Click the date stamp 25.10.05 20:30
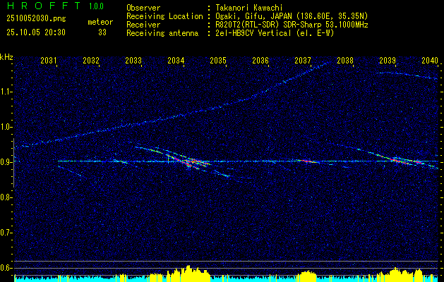Screen dimensions: 444x282 pos(36,32)
